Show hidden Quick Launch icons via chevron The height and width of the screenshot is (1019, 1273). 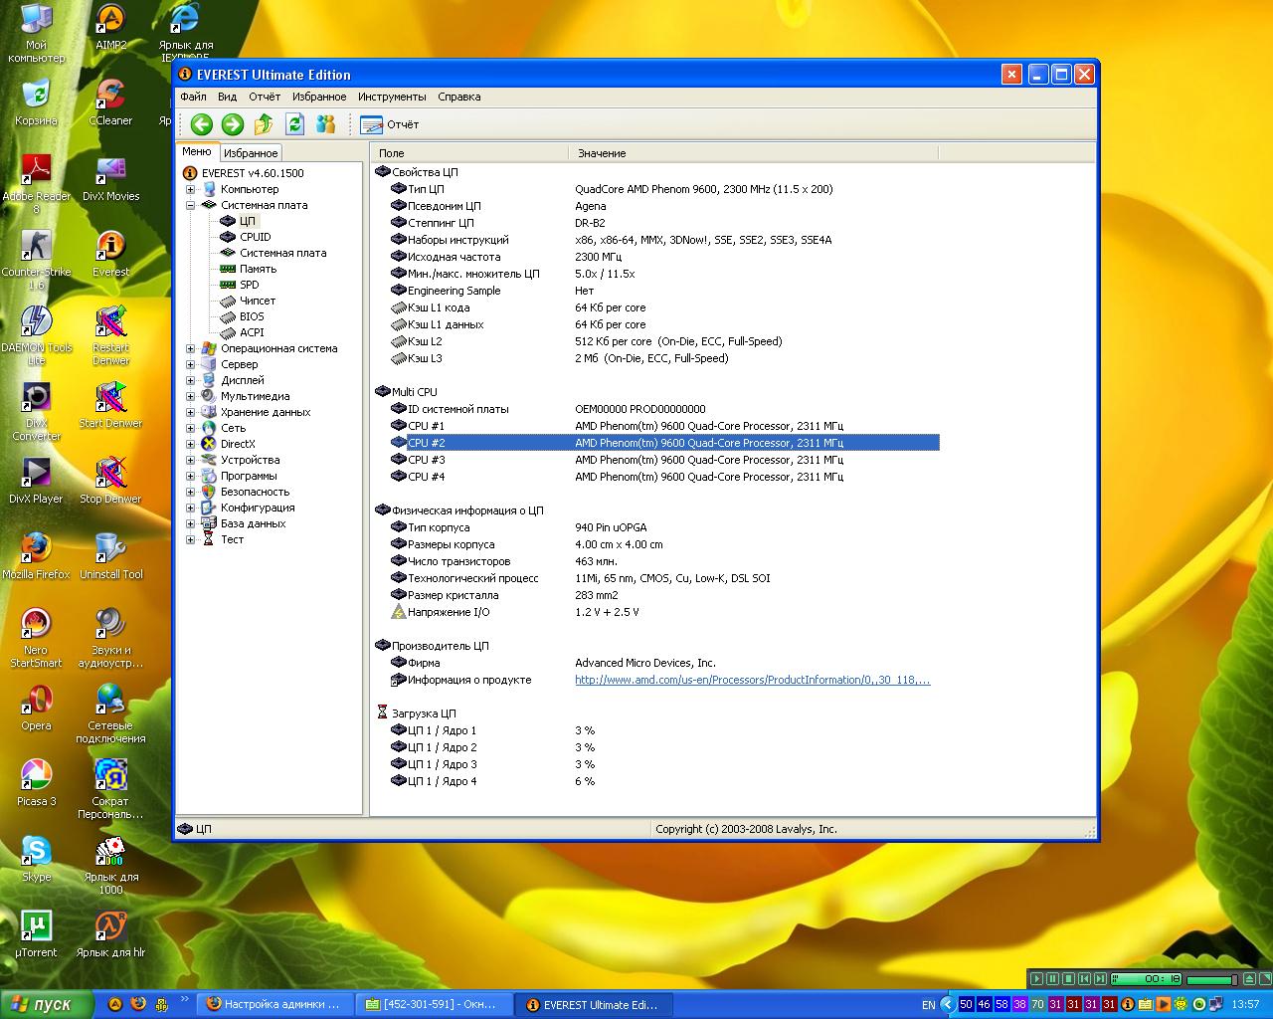[x=185, y=999]
